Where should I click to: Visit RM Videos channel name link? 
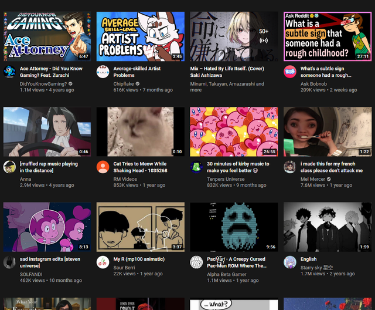pos(125,179)
